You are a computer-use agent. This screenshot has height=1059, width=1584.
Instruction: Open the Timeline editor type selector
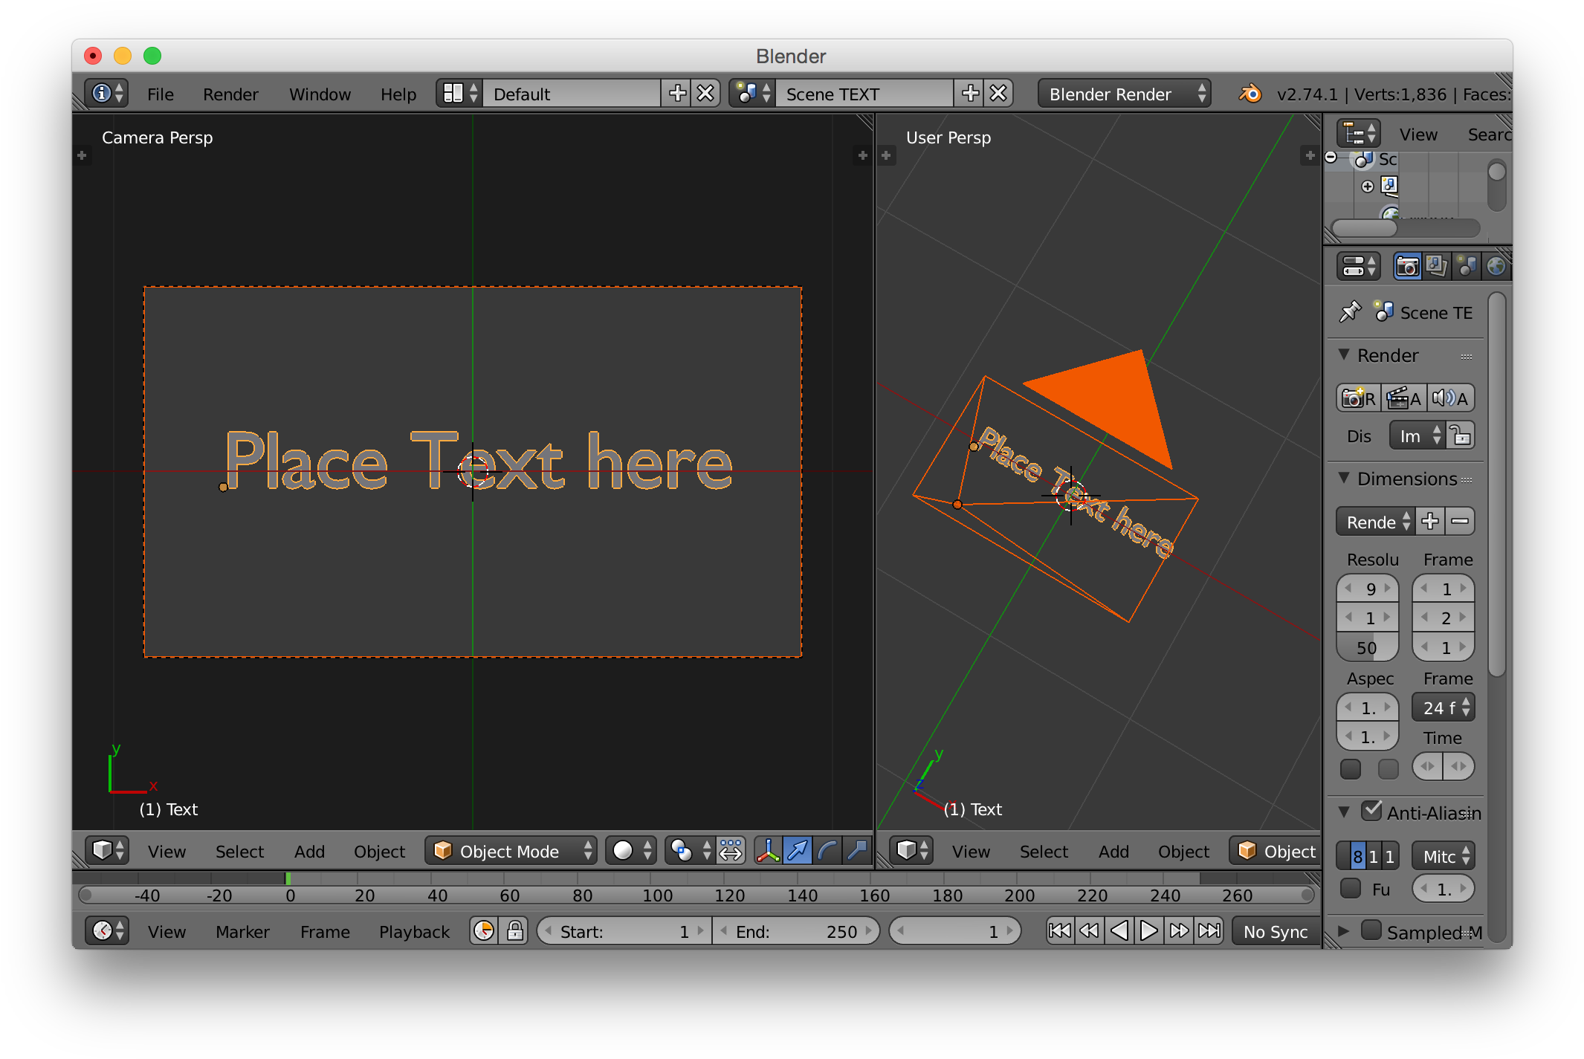pos(107,930)
